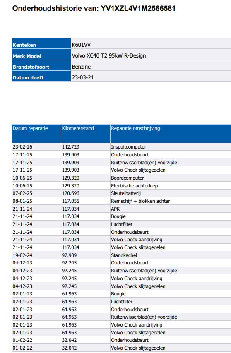Viewport: 231px width, 353px height.
Task: Click the 97.909 kilometerstand value
Action: click(x=69, y=255)
